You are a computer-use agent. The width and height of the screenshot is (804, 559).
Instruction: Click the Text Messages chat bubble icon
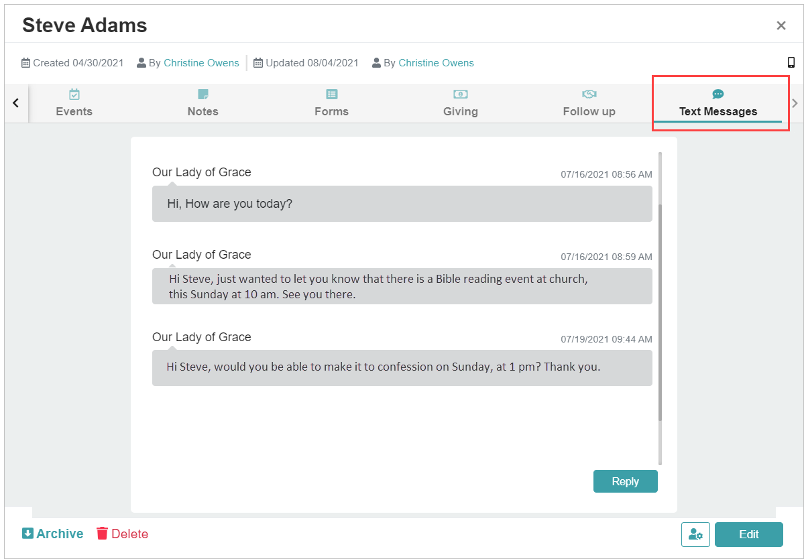pyautogui.click(x=718, y=95)
